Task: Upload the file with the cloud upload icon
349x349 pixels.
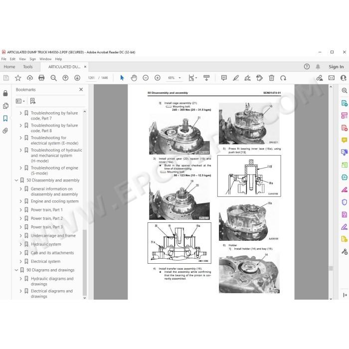Action: point(29,78)
